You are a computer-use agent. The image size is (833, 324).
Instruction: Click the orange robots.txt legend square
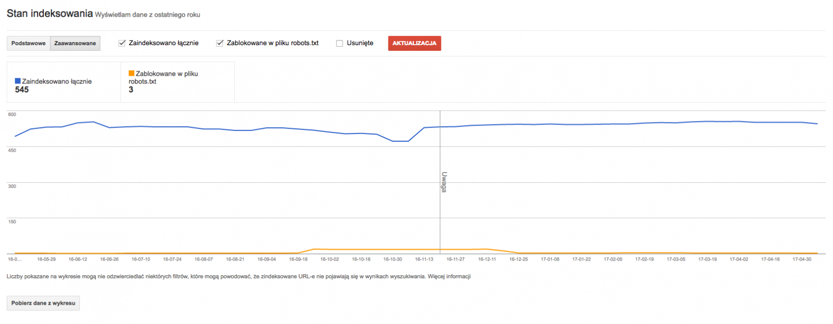(x=131, y=73)
